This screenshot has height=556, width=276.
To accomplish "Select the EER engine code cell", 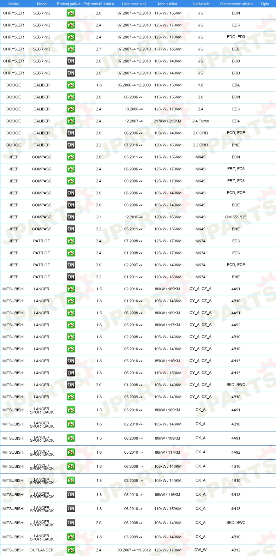I will pyautogui.click(x=236, y=49).
